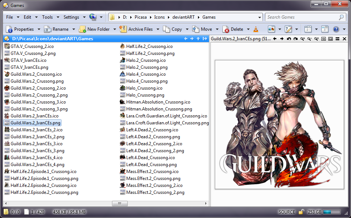This screenshot has width=351, height=218.
Task: Select file GTA.V_IvanCEs.png
Action: click(26, 67)
